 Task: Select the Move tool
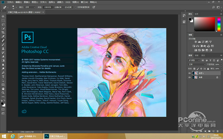point(3,16)
